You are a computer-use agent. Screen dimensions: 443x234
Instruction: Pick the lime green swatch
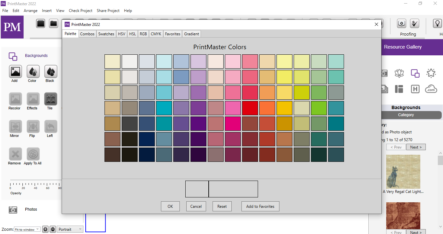click(x=319, y=108)
